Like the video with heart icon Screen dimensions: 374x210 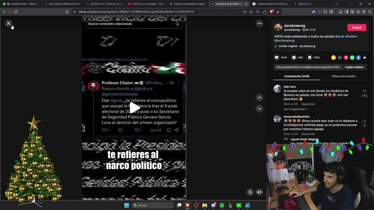277,57
